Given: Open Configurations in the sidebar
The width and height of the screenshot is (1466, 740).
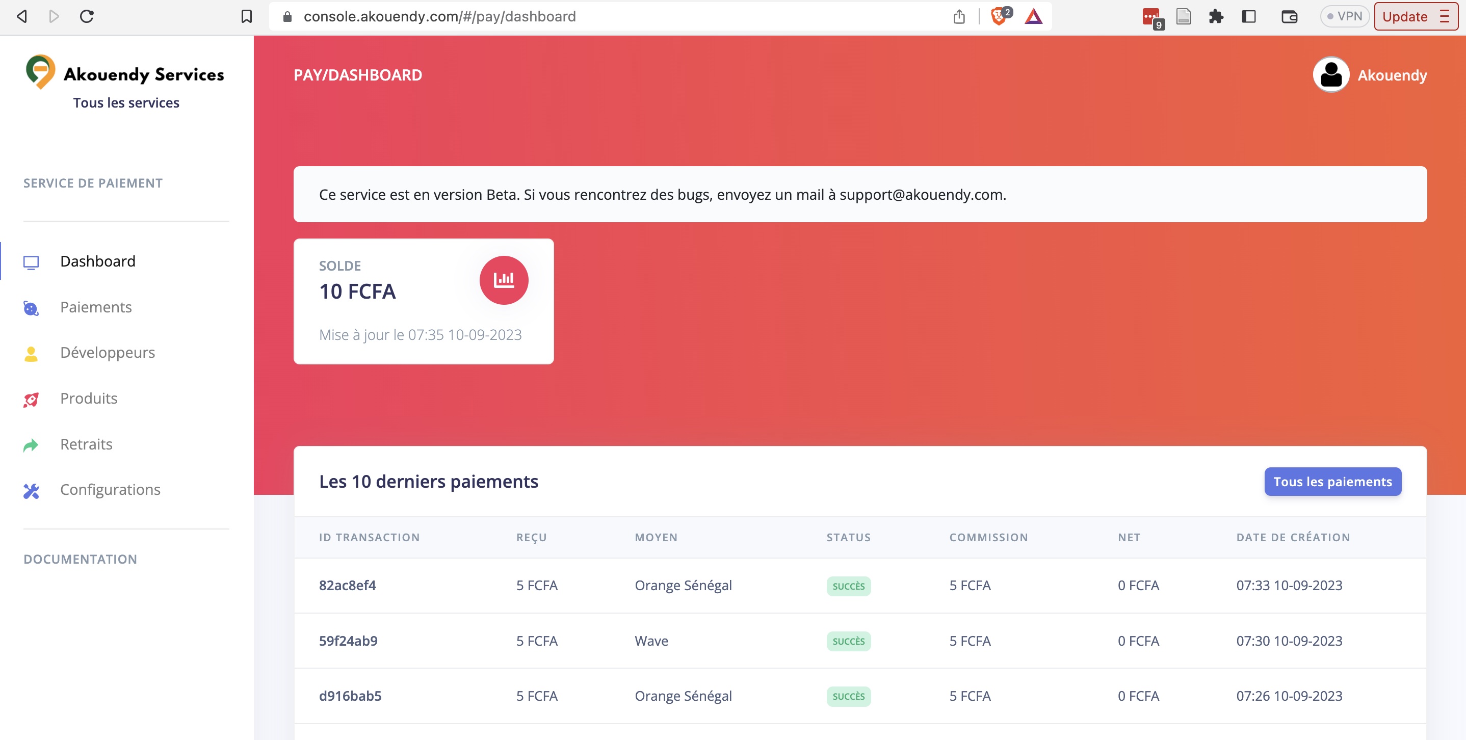Looking at the screenshot, I should tap(110, 490).
